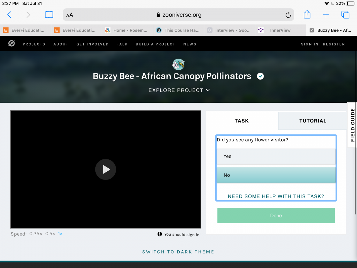This screenshot has width=357, height=268.
Task: Click info icon beside sign-in notice
Action: coord(160,234)
